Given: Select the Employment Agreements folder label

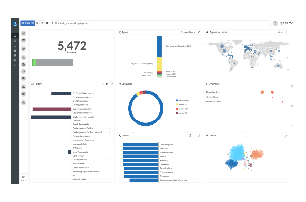Looking at the screenshot, I should tap(83, 117).
